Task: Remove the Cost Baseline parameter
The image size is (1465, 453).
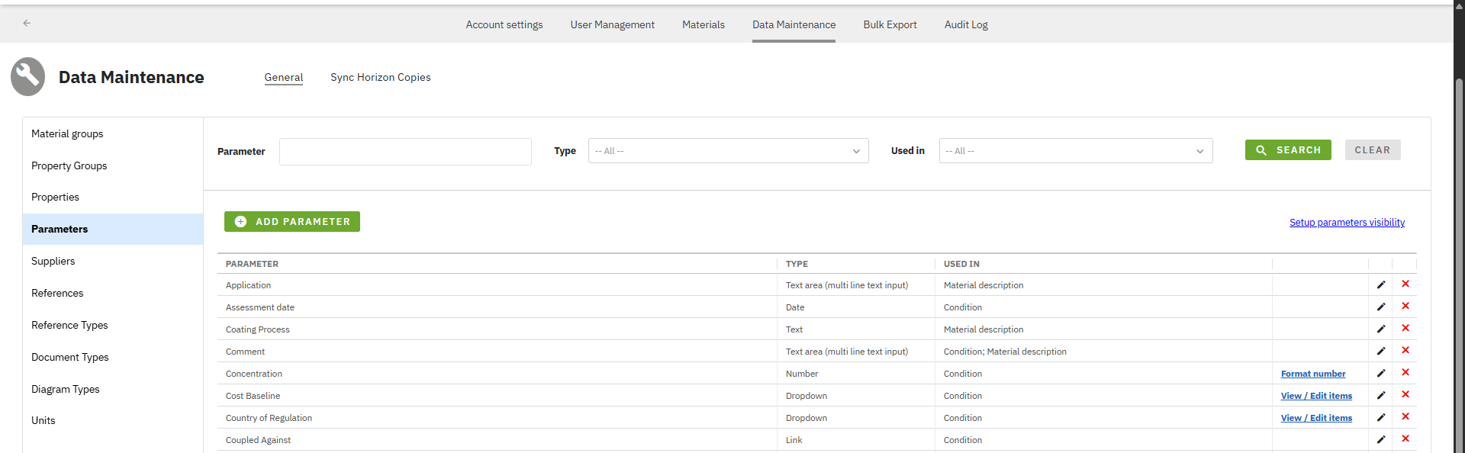Action: (1405, 395)
